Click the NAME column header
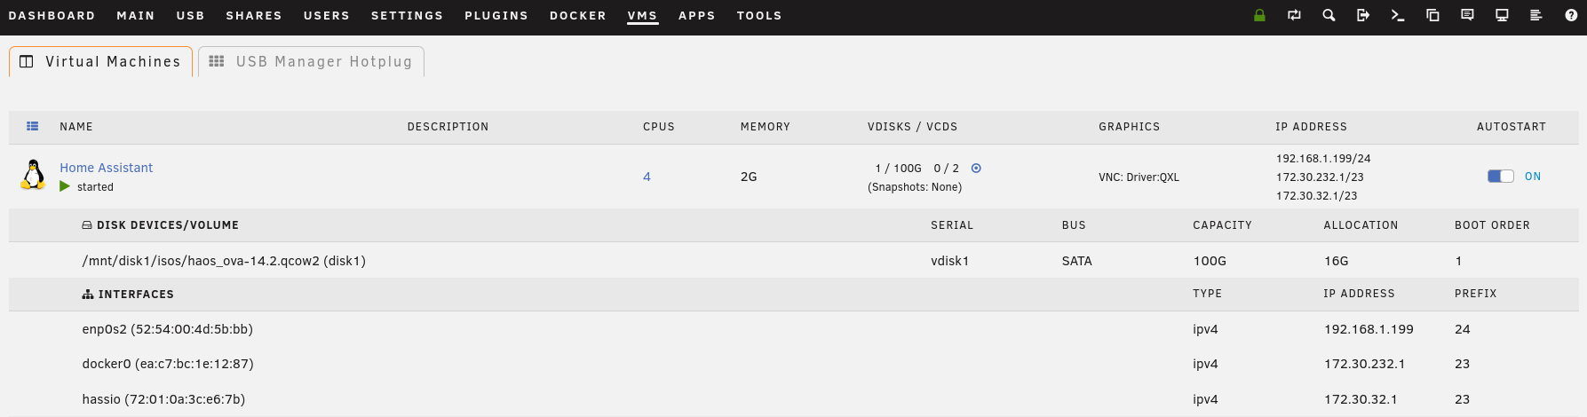1587x417 pixels. pos(76,127)
